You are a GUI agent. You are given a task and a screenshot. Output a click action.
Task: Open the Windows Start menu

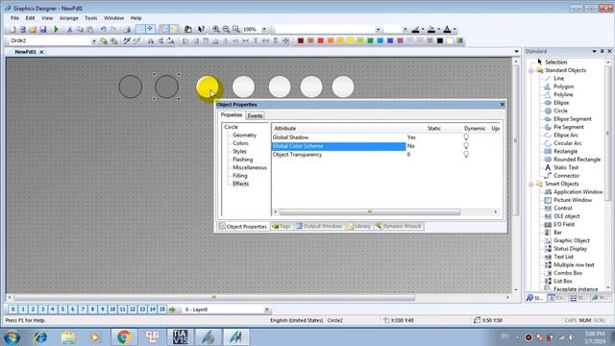tap(12, 337)
